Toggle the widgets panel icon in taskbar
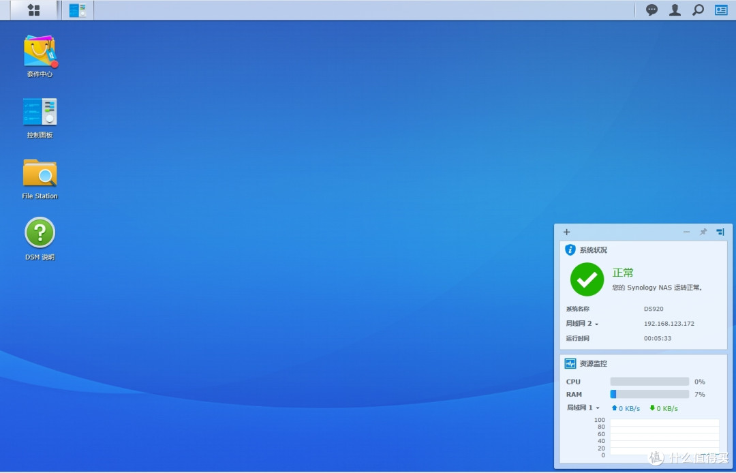Viewport: 736px width, 473px height. pos(721,10)
